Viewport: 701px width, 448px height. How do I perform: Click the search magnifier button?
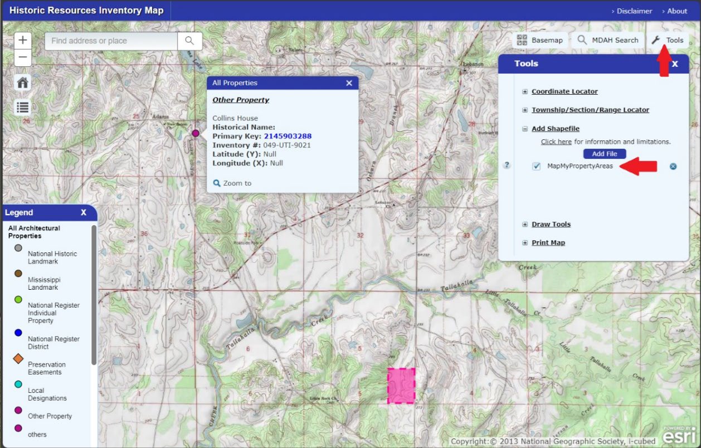(189, 41)
